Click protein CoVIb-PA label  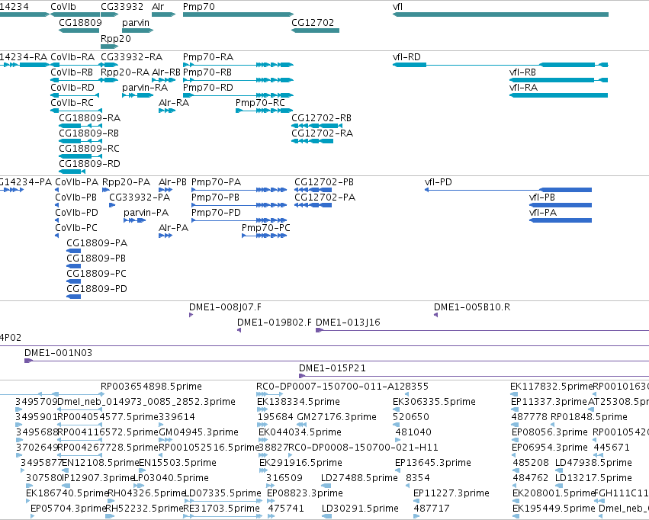76,182
